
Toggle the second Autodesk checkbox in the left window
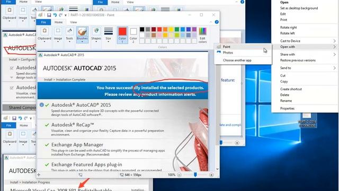coord(12,88)
